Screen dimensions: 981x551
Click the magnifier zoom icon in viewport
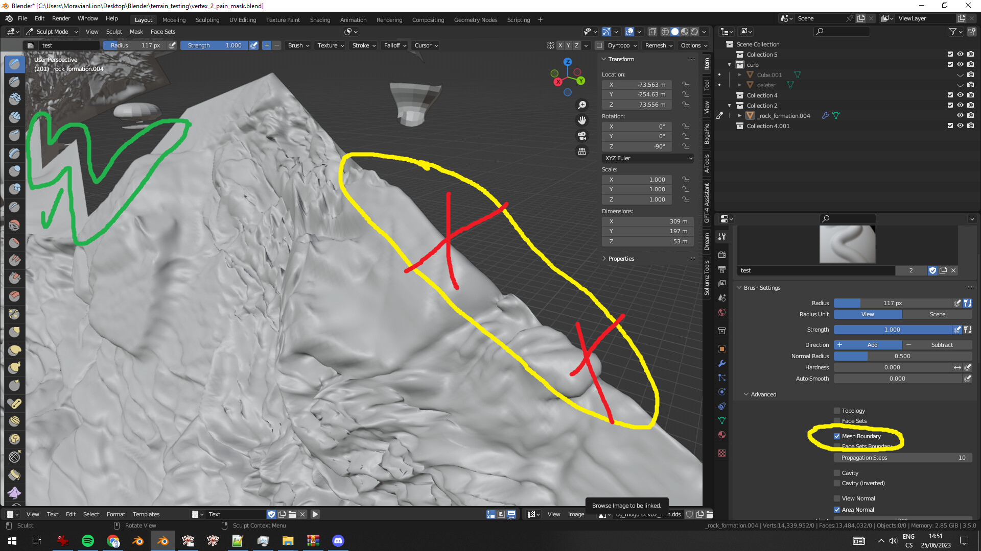tap(582, 105)
